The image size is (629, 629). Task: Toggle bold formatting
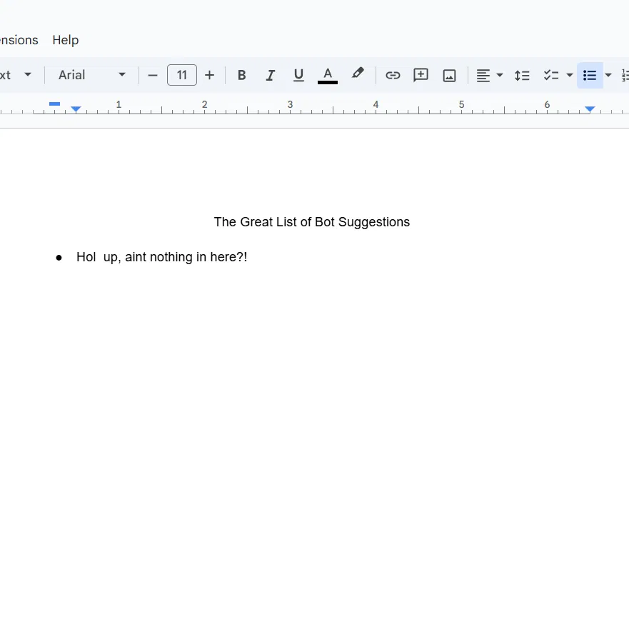(241, 76)
